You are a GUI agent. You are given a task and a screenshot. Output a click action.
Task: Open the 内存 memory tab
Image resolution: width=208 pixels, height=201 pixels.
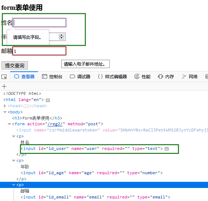click(166, 77)
